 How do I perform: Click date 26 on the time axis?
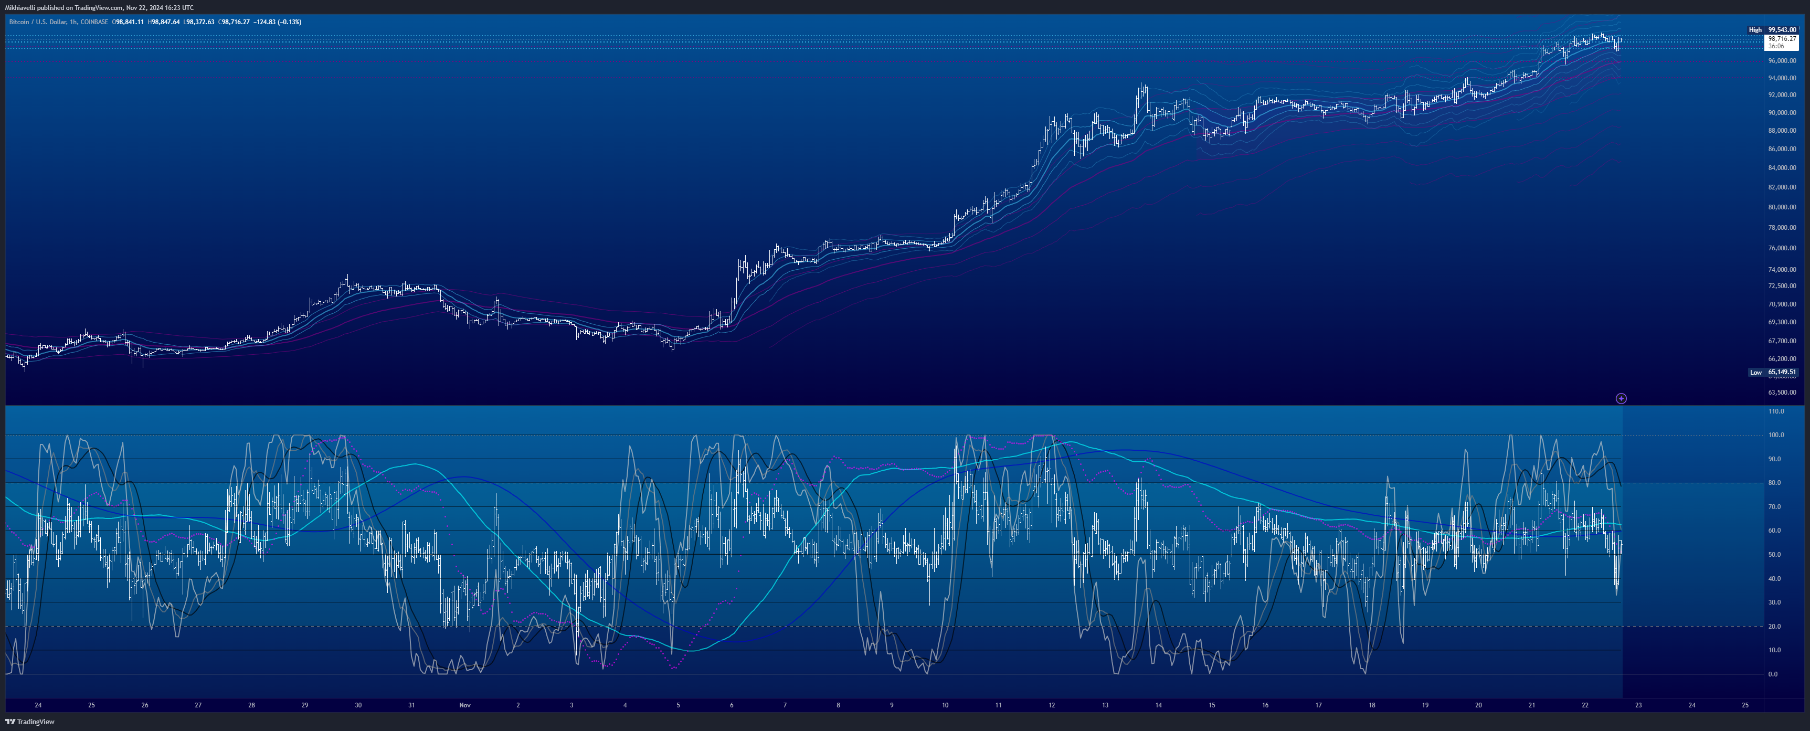(x=145, y=705)
